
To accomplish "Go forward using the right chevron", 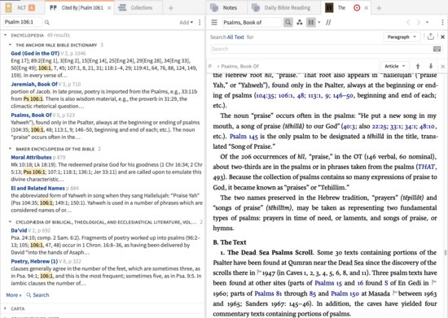I will 419,22.
